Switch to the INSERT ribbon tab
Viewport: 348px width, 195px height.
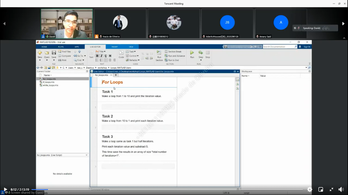[115, 47]
